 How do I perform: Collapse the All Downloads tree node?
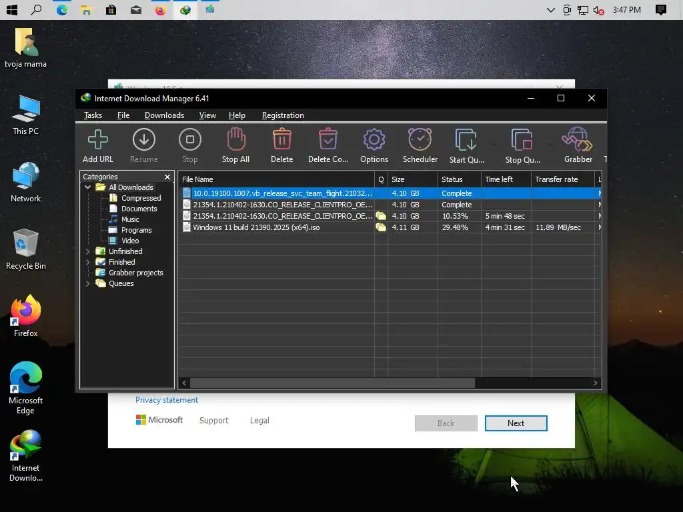[x=88, y=187]
